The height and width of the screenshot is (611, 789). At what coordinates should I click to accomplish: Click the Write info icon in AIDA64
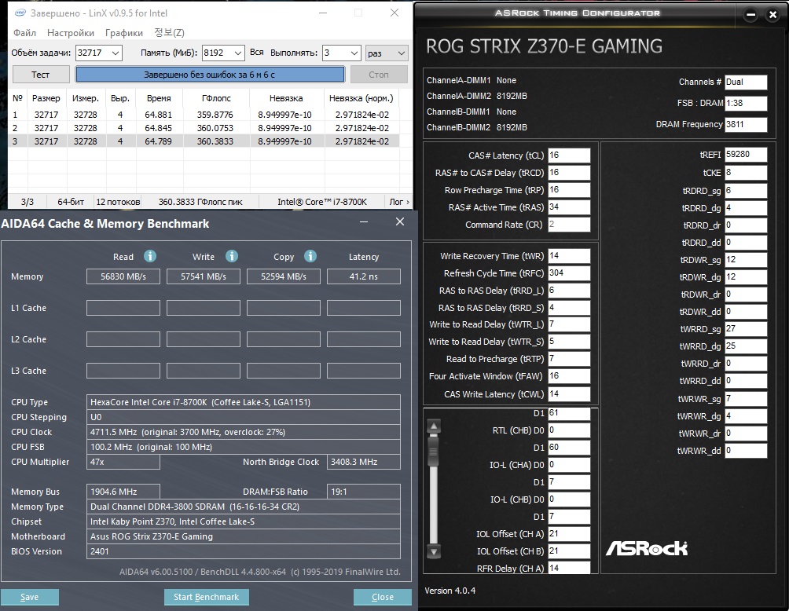(232, 256)
